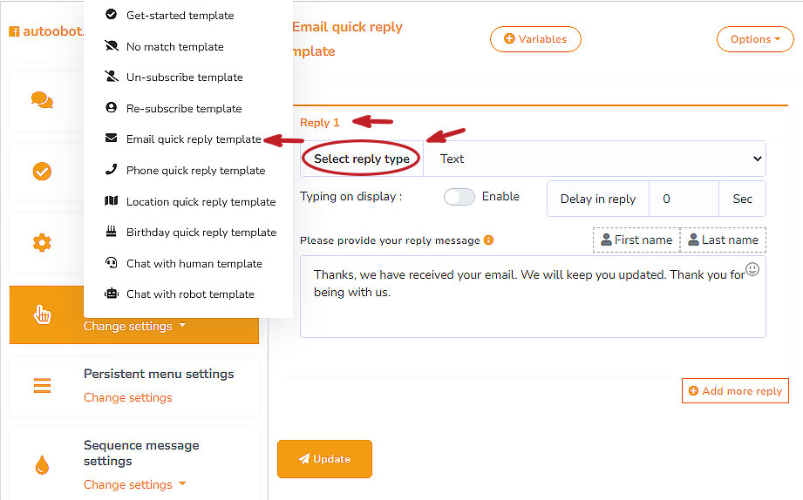Viewport: 803px width, 500px height.
Task: Select Email quick reply template menu item
Action: pyautogui.click(x=194, y=139)
